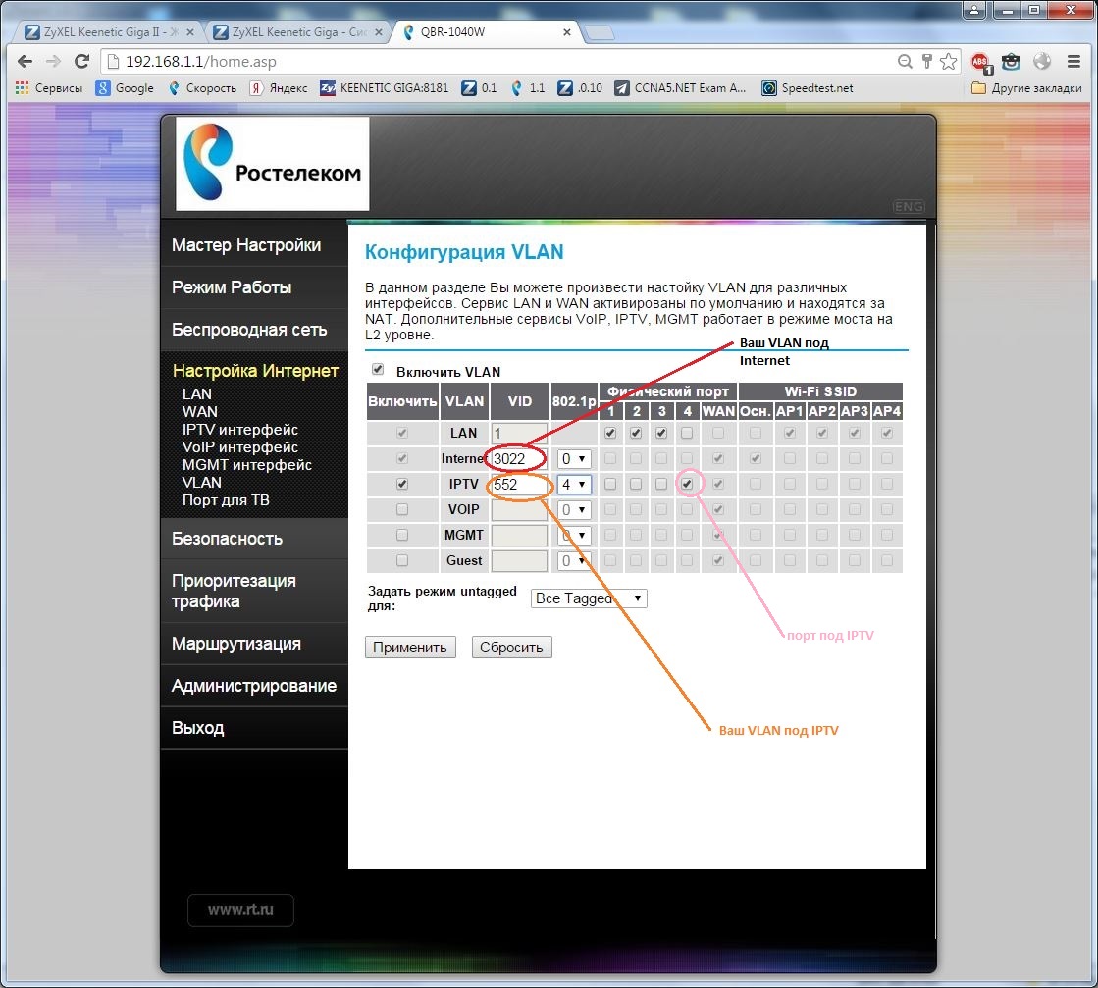Open the MGMT интерфейс submenu link
1098x988 pixels.
(x=247, y=465)
